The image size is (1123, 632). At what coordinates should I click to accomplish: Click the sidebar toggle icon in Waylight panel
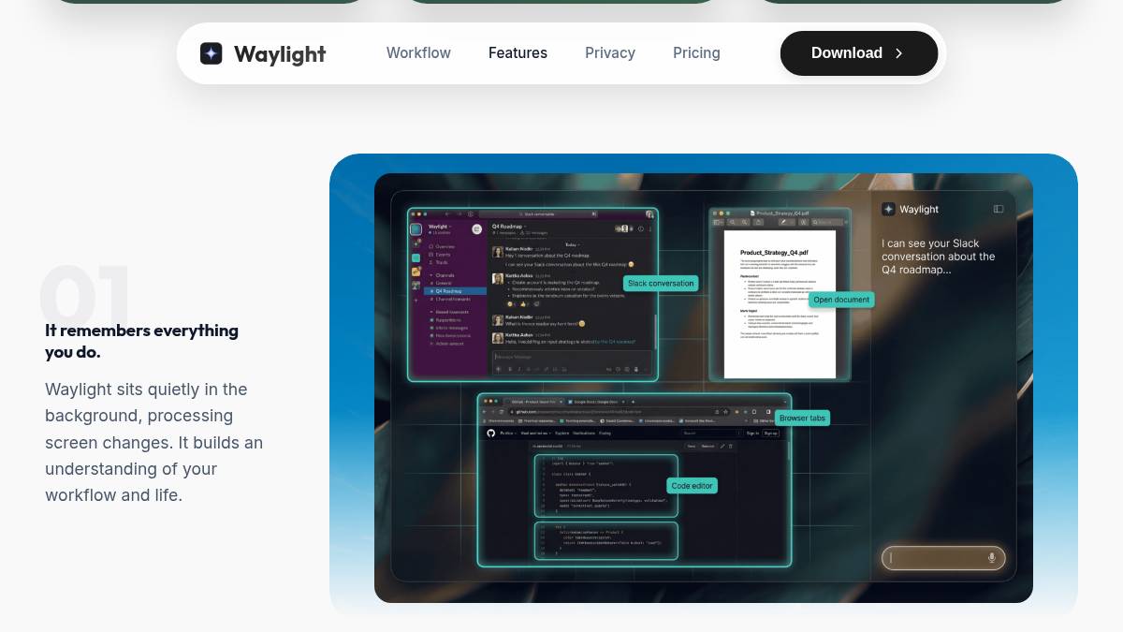pos(999,210)
